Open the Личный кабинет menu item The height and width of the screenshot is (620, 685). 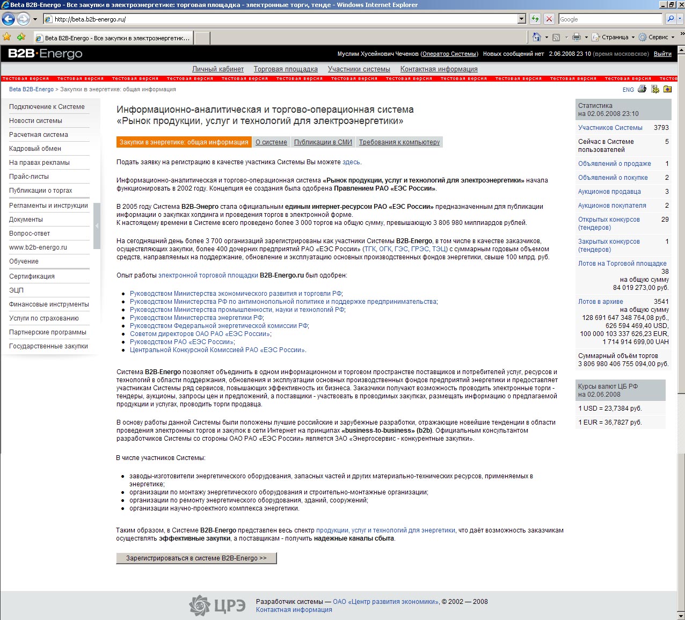point(218,69)
